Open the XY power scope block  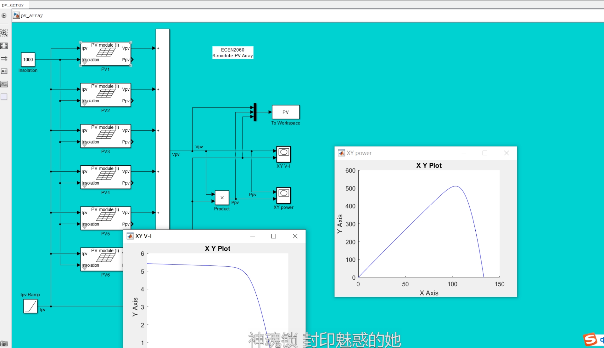(283, 195)
